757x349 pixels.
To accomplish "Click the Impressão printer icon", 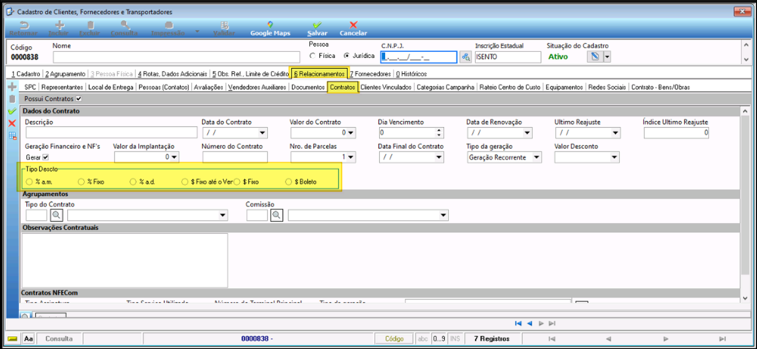I will click(x=169, y=25).
